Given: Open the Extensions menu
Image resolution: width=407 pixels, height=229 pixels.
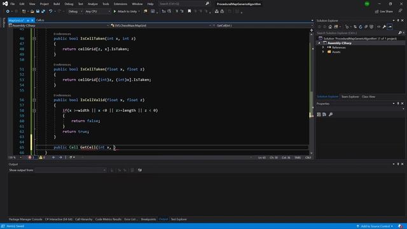Looking at the screenshot, I should point(120,4).
